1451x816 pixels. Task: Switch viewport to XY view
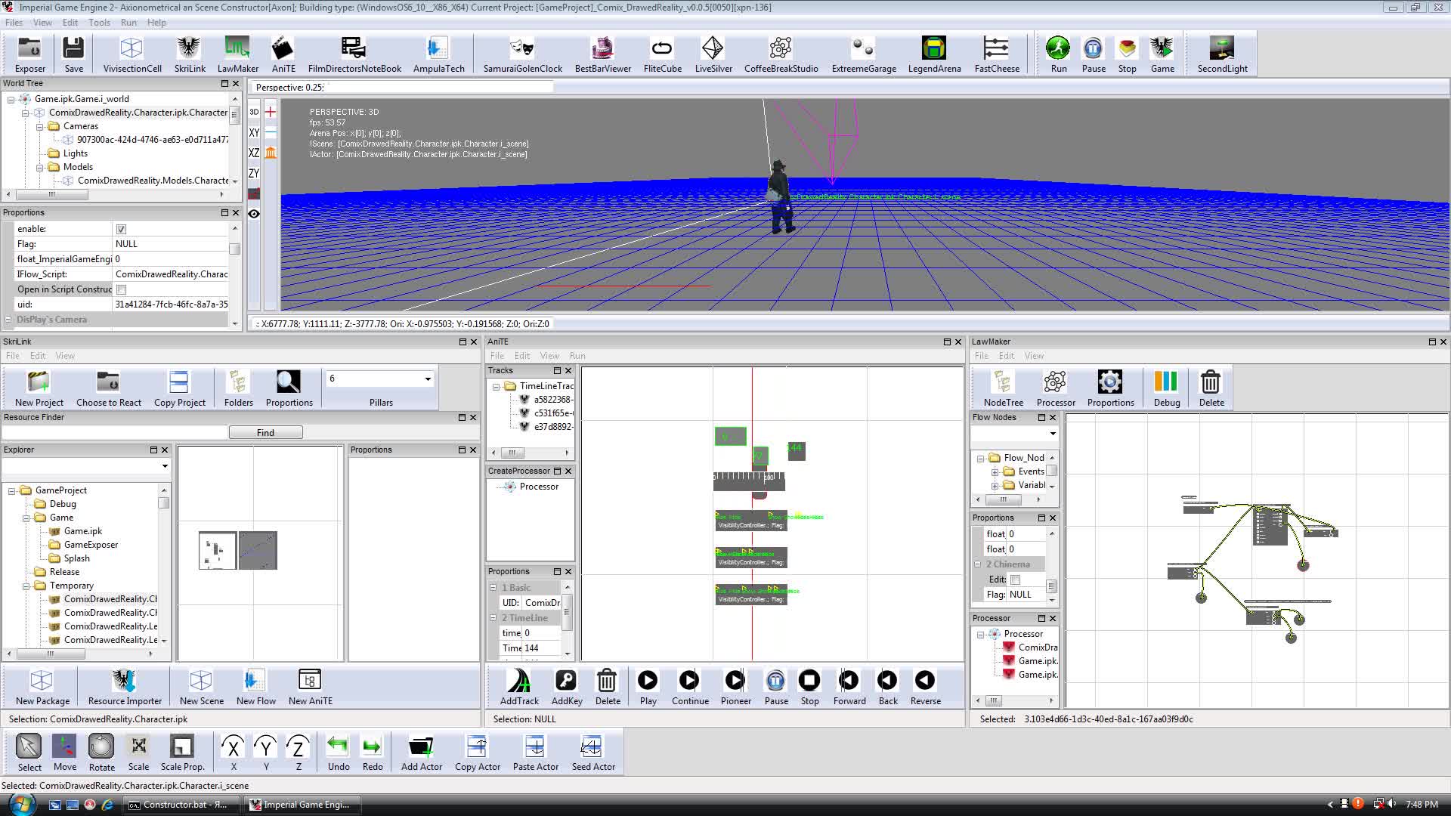point(253,132)
